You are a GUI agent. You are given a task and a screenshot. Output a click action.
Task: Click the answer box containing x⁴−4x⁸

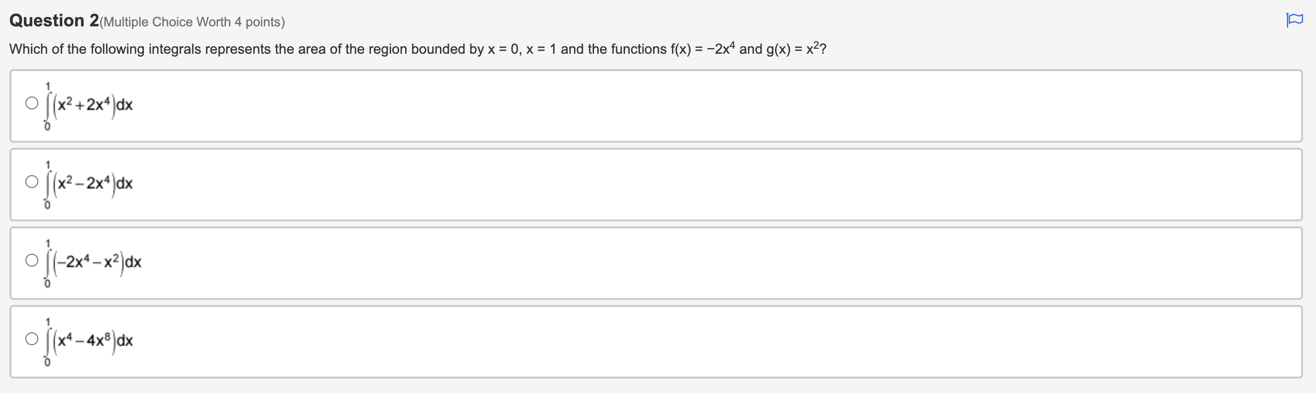tap(654, 341)
